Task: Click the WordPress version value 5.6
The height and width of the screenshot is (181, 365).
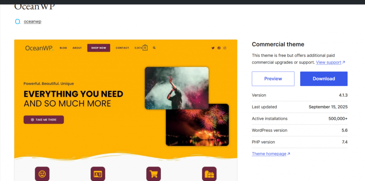Action: click(345, 130)
